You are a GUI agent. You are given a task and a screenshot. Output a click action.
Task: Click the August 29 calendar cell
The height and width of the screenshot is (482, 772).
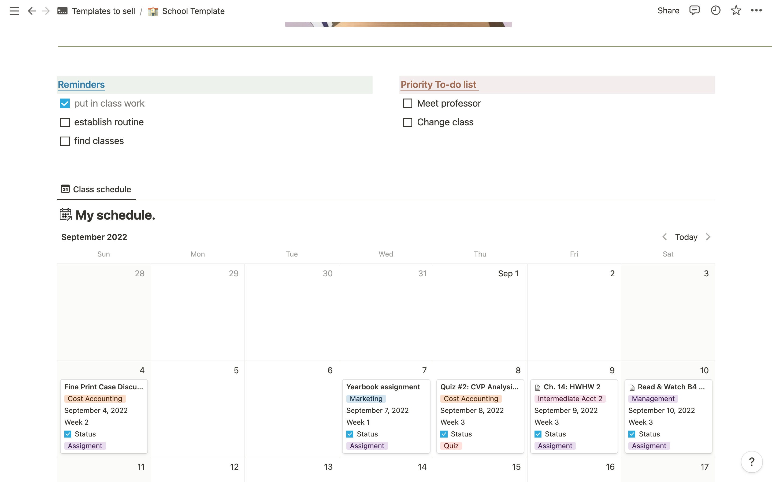(198, 312)
